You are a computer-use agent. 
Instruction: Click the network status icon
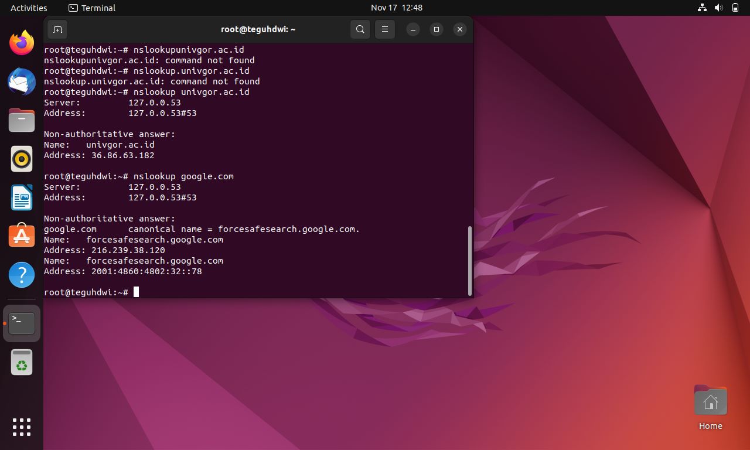702,8
